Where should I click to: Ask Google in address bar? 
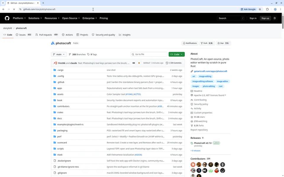(248, 9)
